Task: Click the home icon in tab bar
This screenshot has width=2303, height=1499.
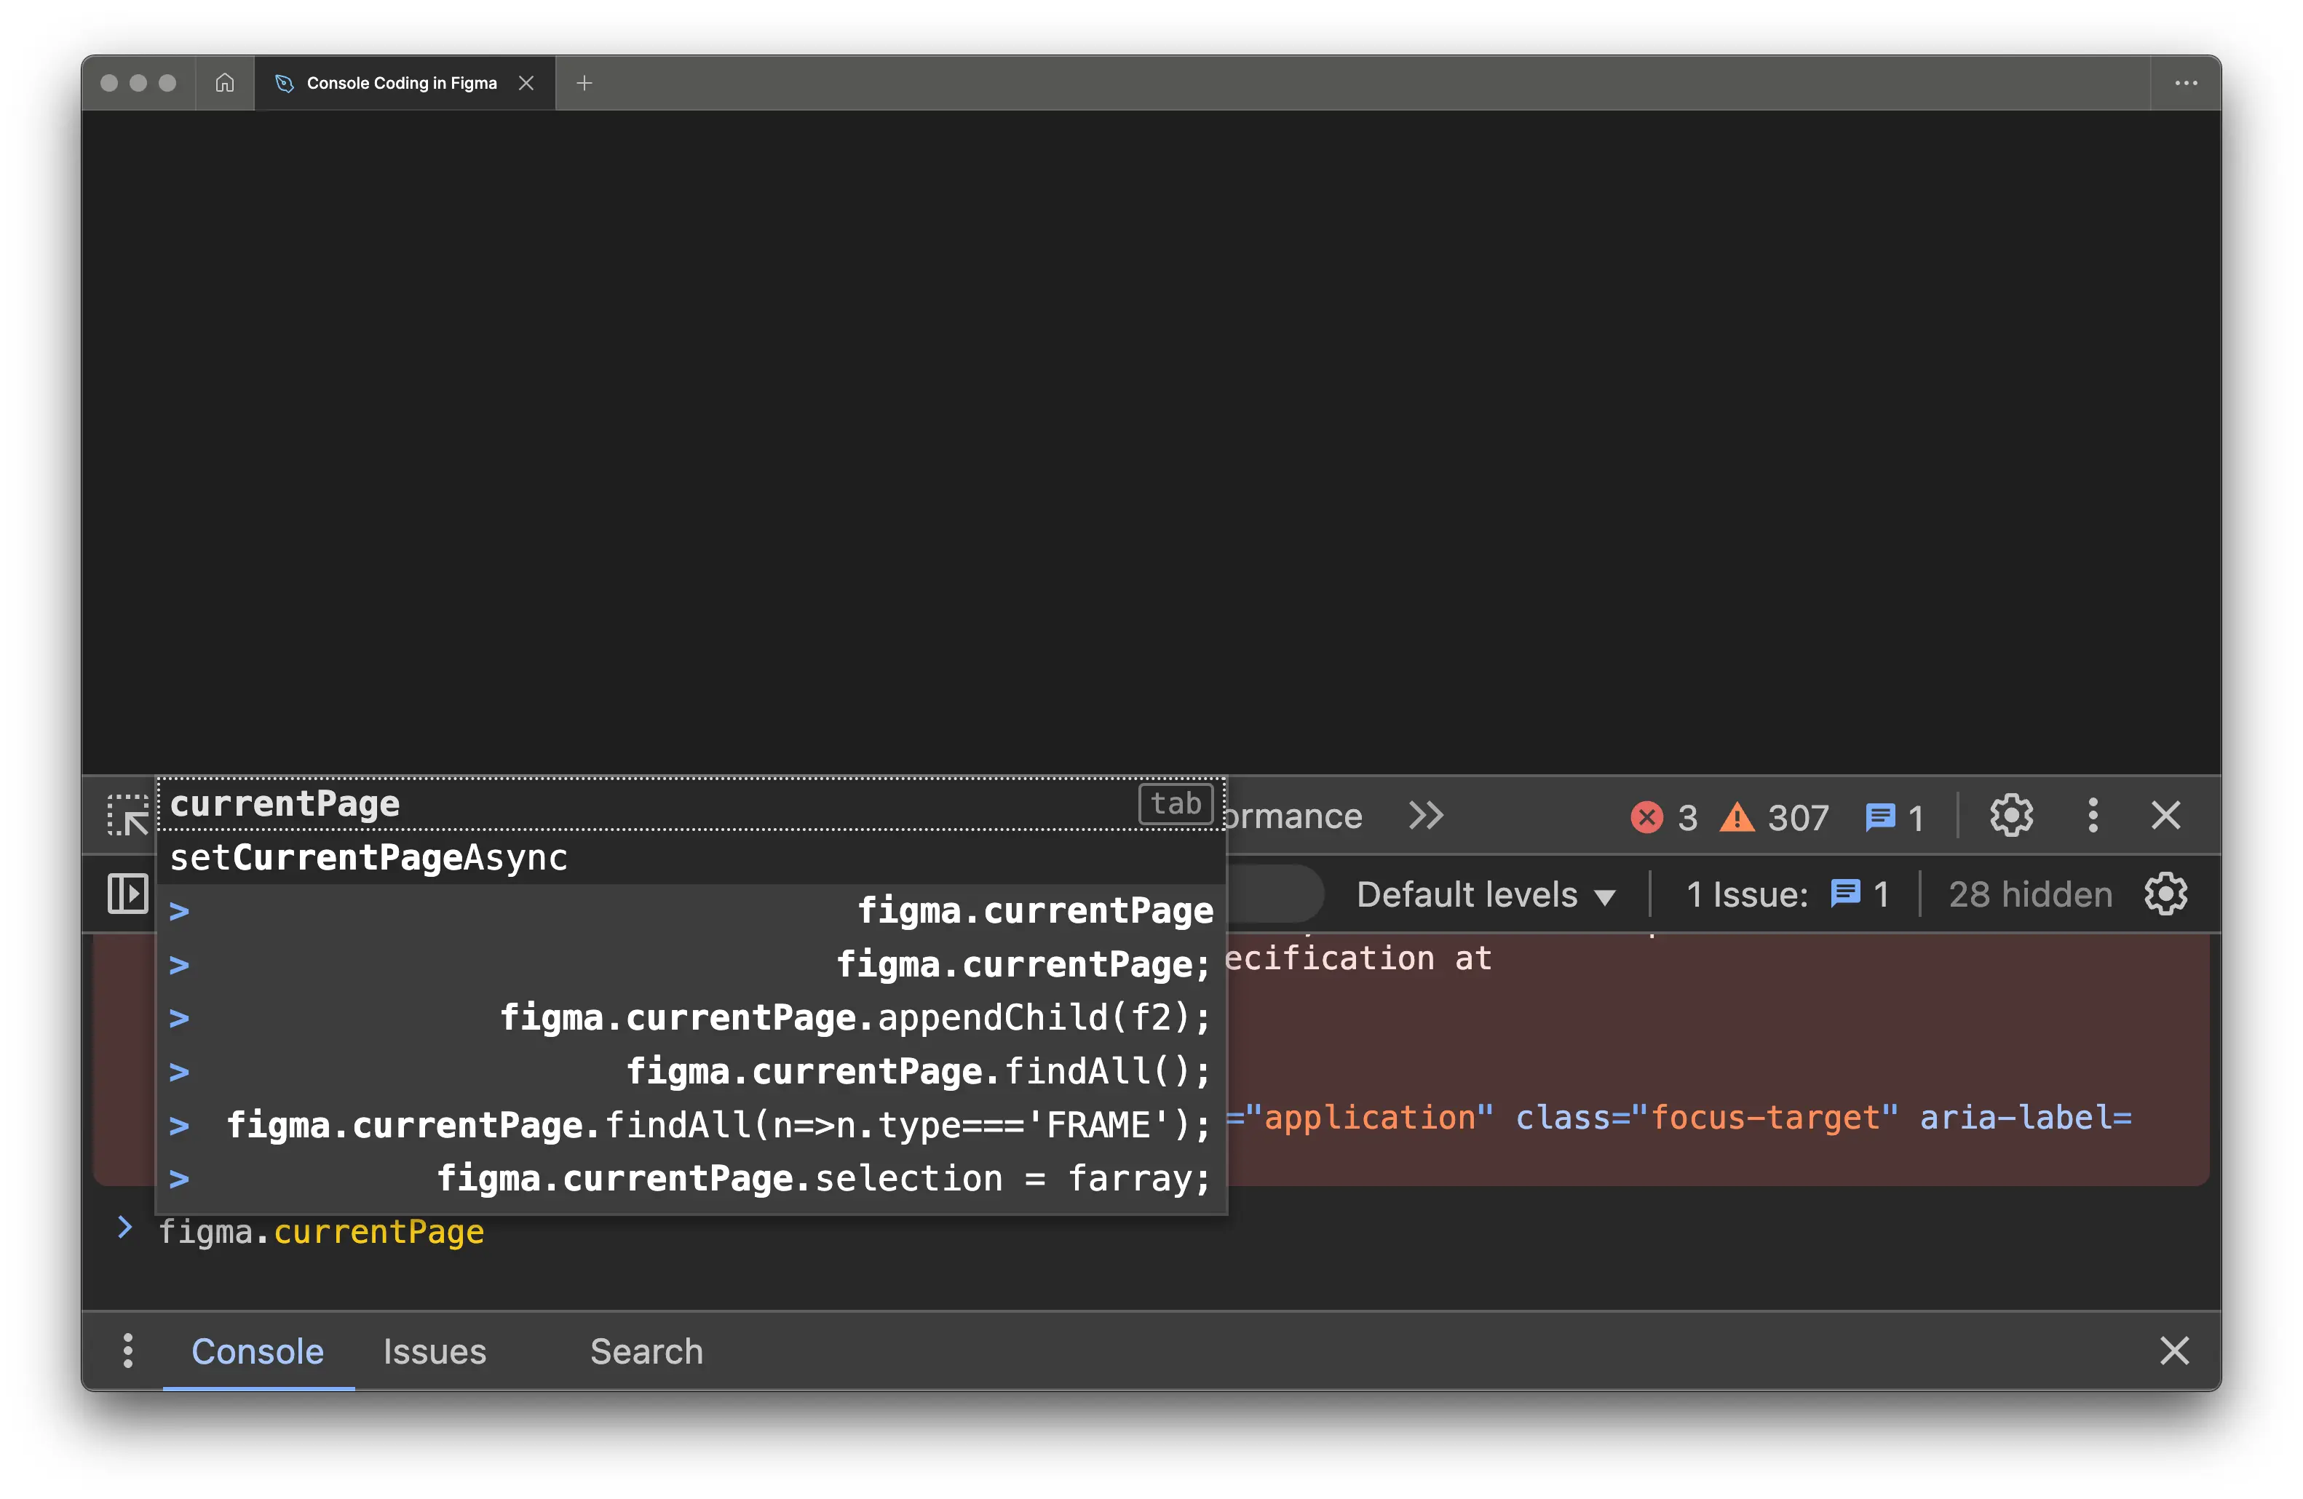Action: [224, 83]
